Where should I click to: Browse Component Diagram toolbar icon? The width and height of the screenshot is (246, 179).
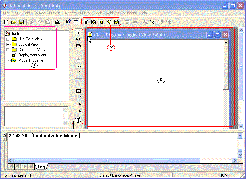101,22
